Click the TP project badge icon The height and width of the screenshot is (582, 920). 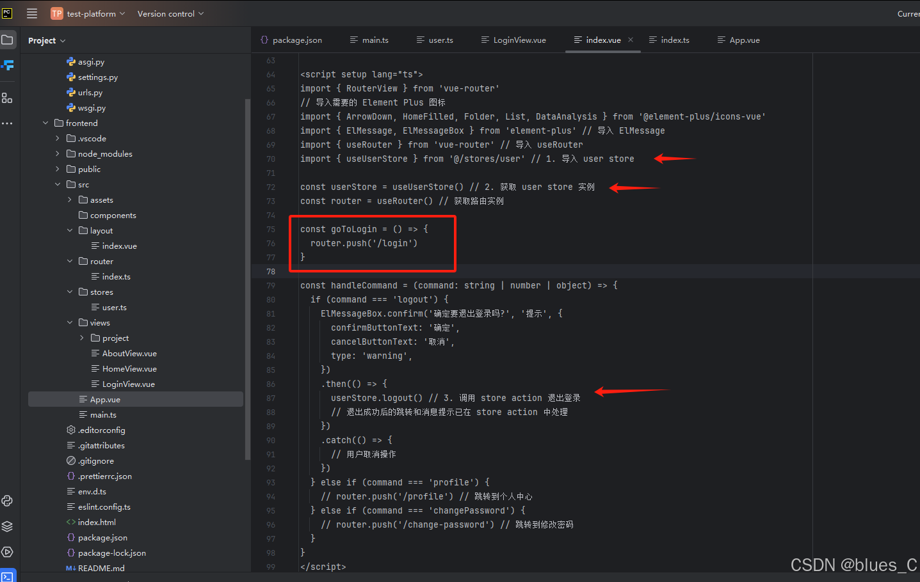(x=57, y=13)
